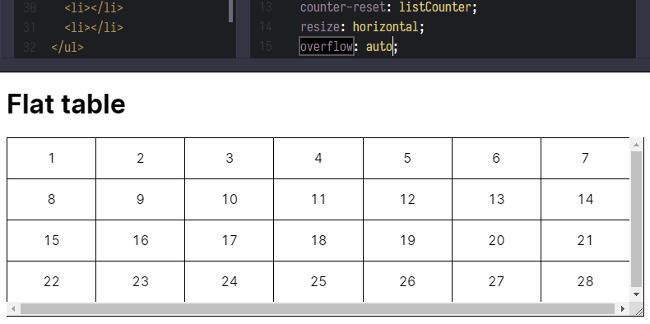Viewport: 650px width, 324px height.
Task: Click the table's scroll right arrow
Action: pos(623,308)
